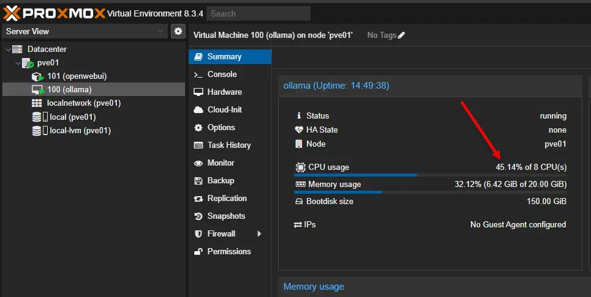591x297 pixels.
Task: Click the Proxmox logo icon
Action: (x=11, y=12)
